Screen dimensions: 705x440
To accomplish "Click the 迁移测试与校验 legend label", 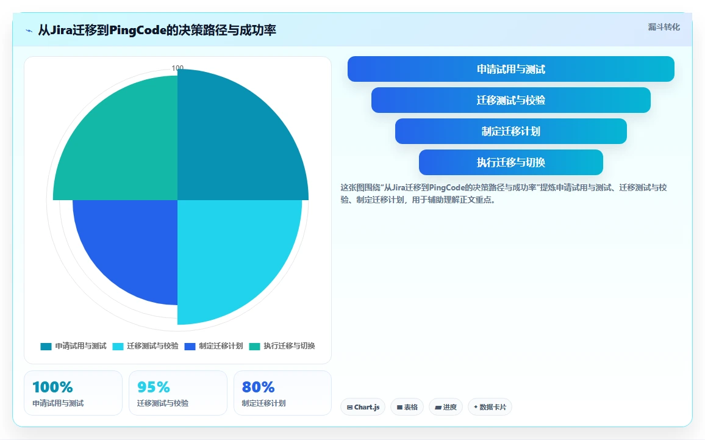I will (x=153, y=346).
